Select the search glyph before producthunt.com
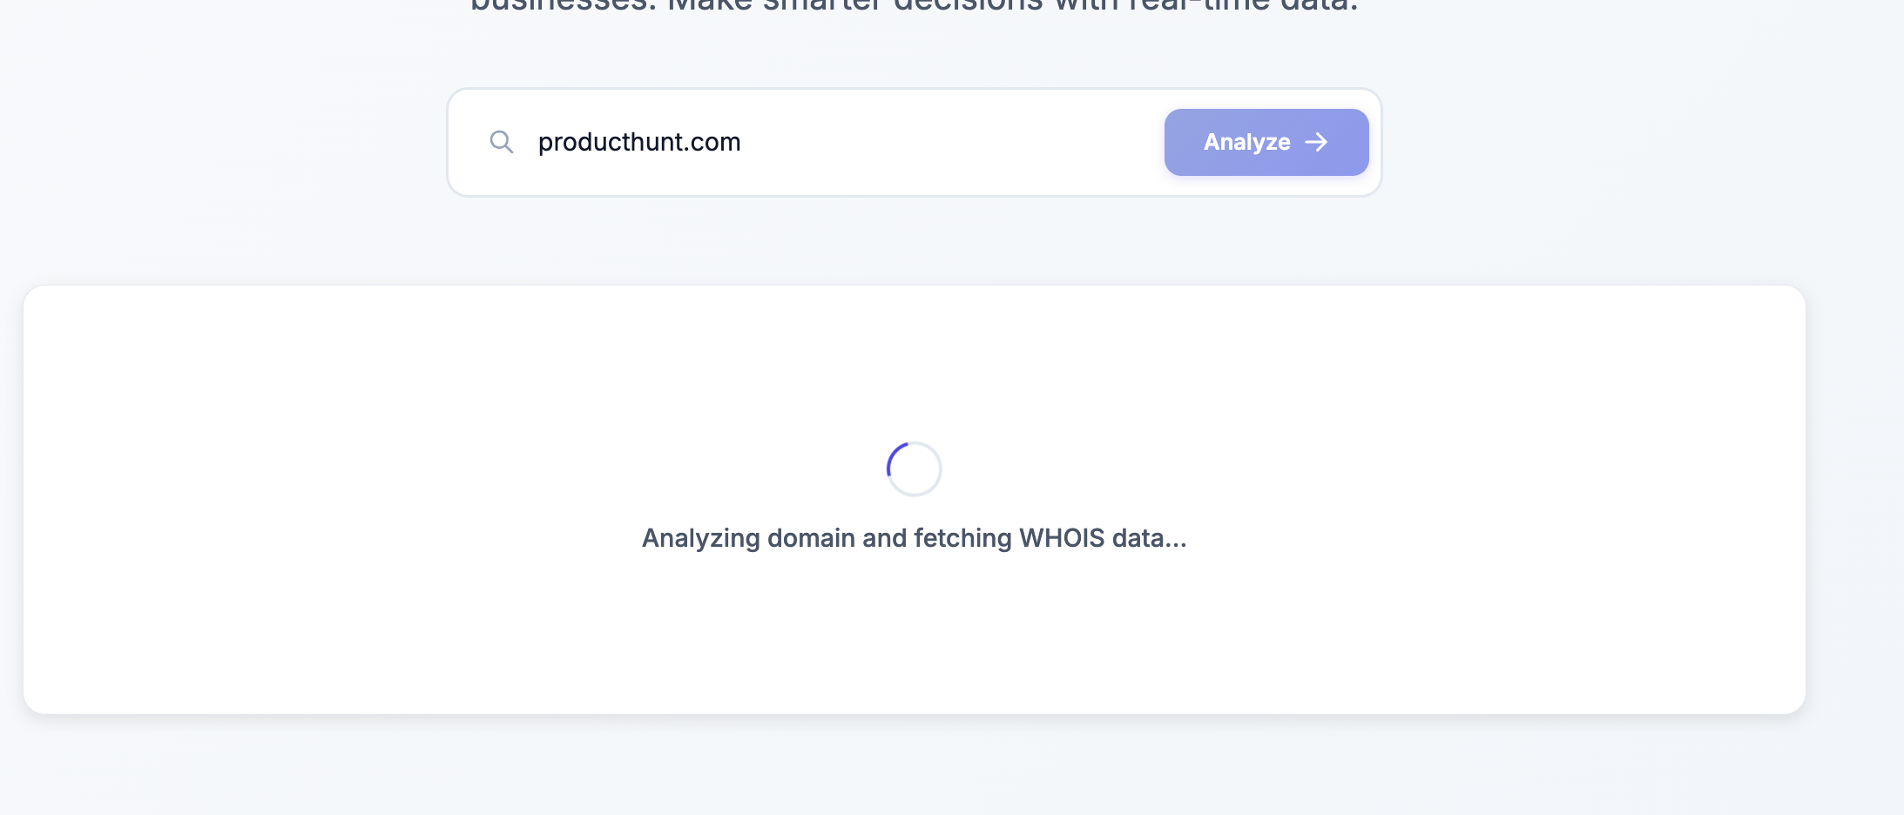This screenshot has width=1904, height=815. pos(503,141)
